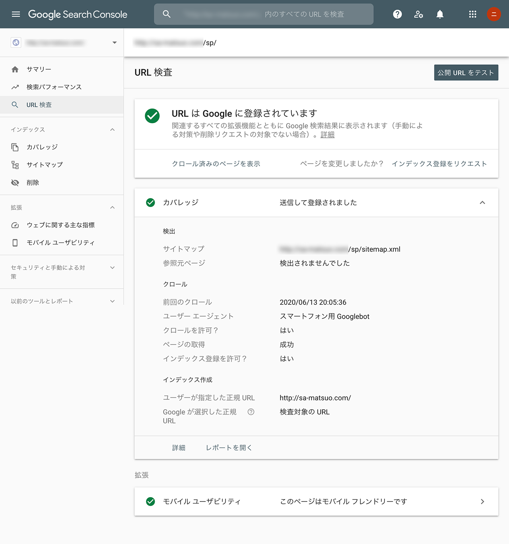Collapse the カバレッジ details panel
The image size is (509, 544).
[482, 203]
